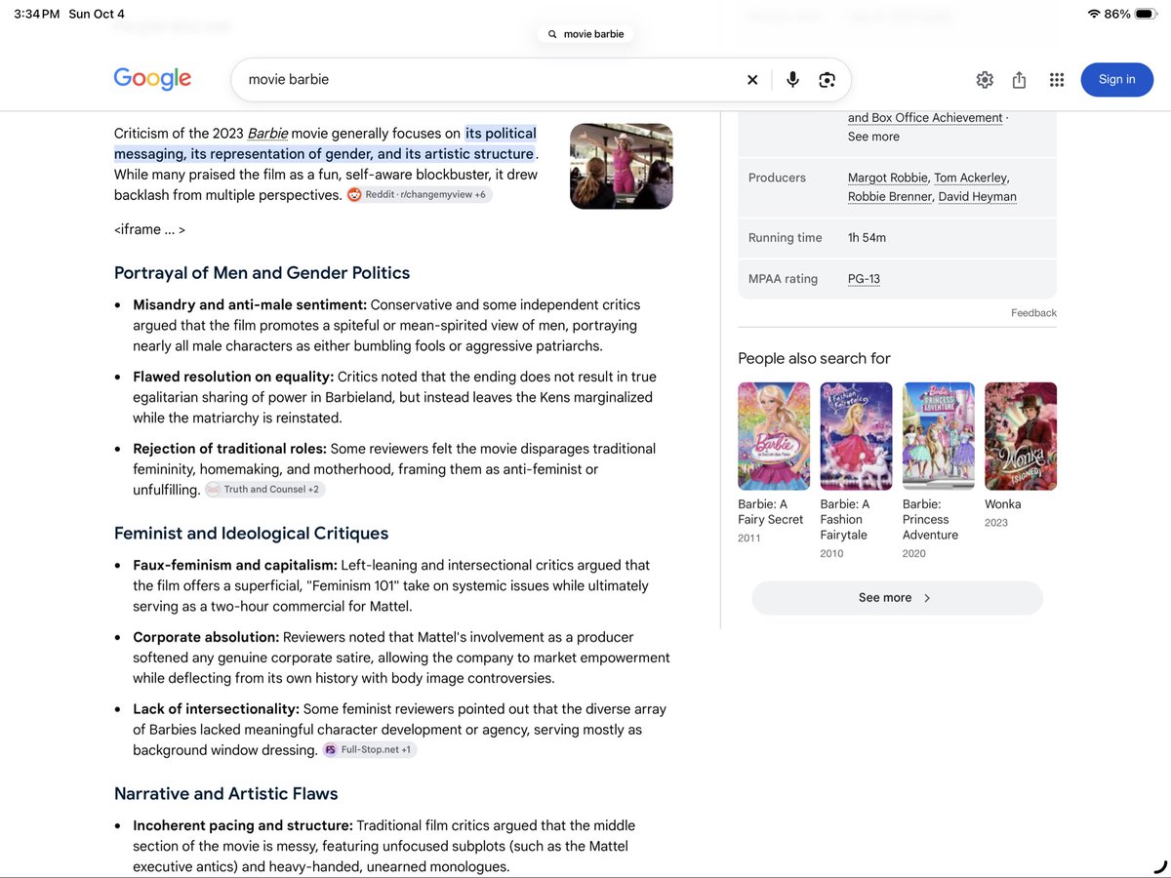This screenshot has height=878, width=1171.
Task: Open 'and Box Office Achievement' link
Action: 925,118
